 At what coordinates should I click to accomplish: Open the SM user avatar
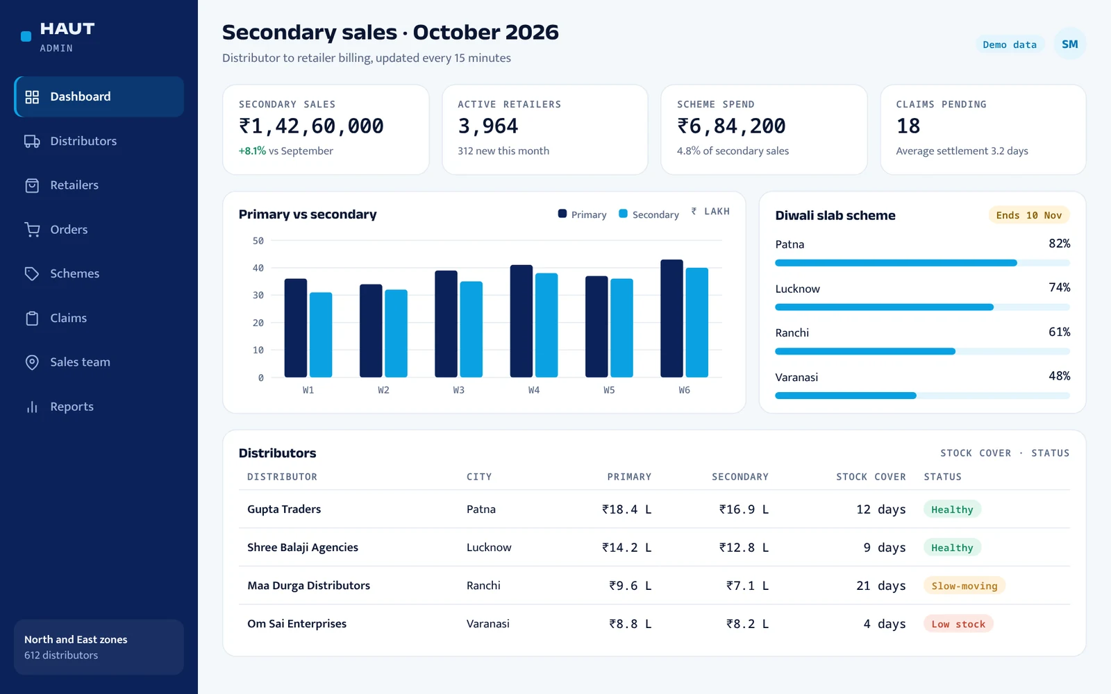click(1070, 44)
